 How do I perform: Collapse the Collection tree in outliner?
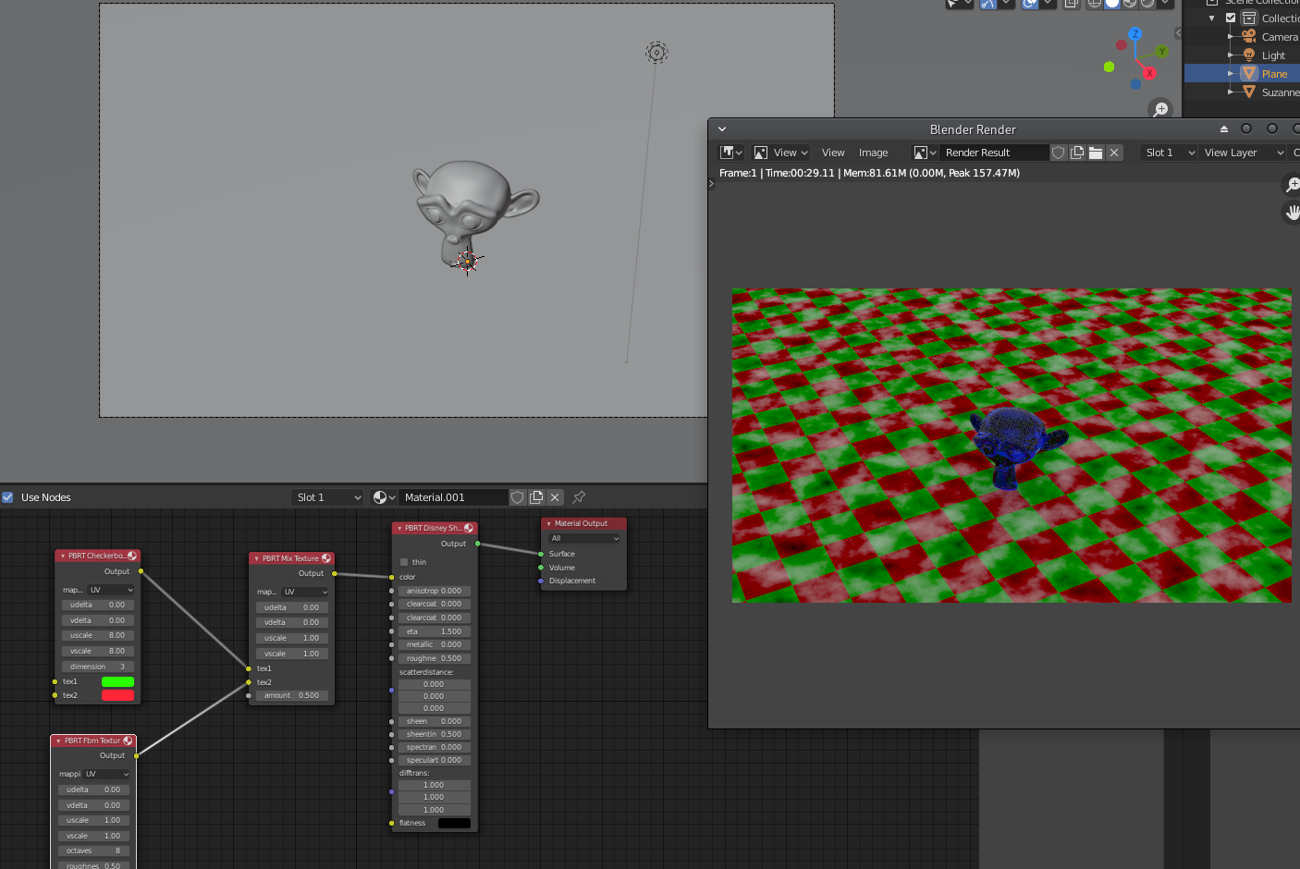tap(1212, 18)
